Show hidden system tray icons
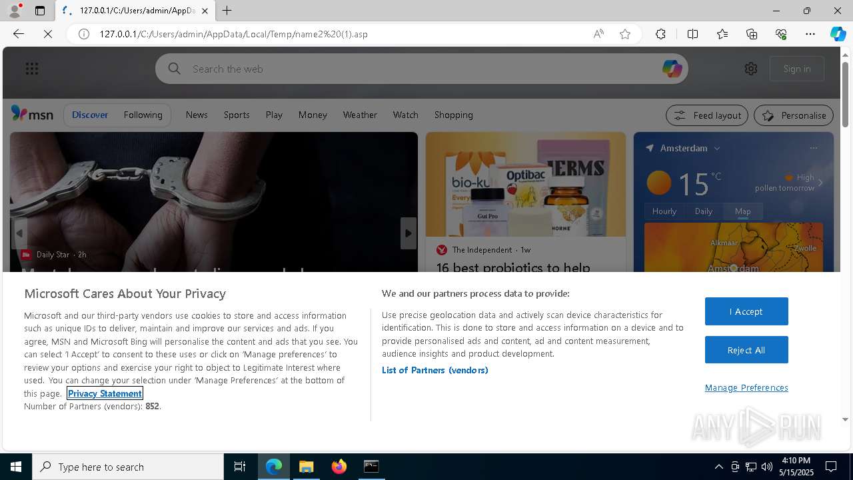This screenshot has height=480, width=853. [718, 467]
